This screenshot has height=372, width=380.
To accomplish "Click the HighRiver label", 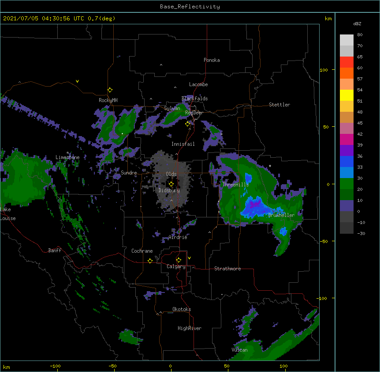I will [x=190, y=328].
